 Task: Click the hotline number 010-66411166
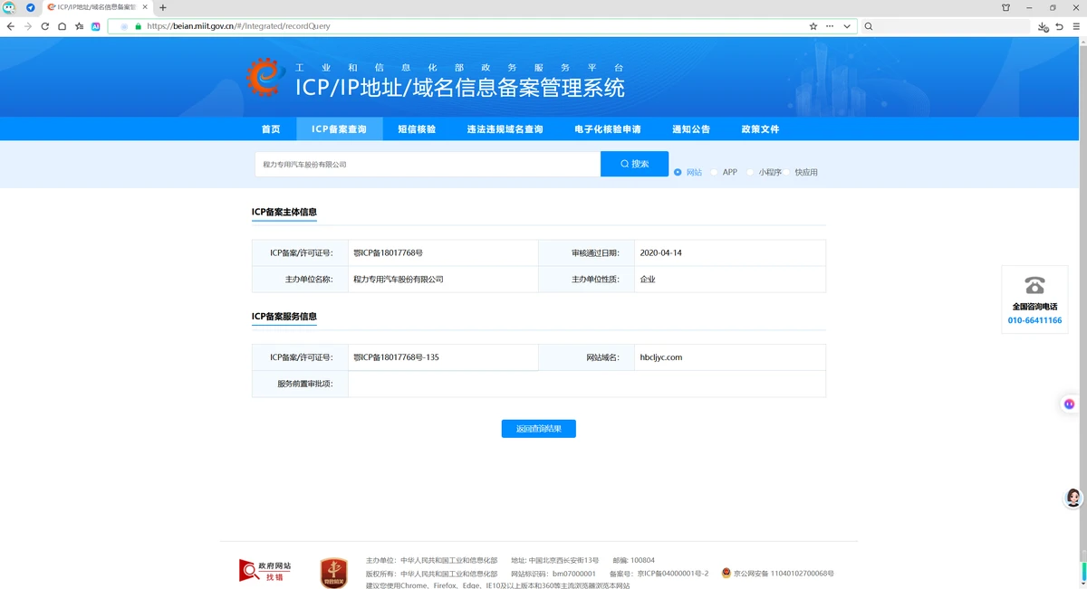pos(1034,321)
